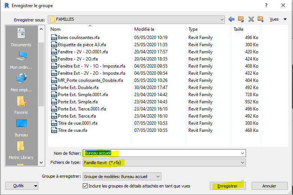
Task: Open Mon ordin... shortcut in sidebar
Action: click(x=21, y=60)
